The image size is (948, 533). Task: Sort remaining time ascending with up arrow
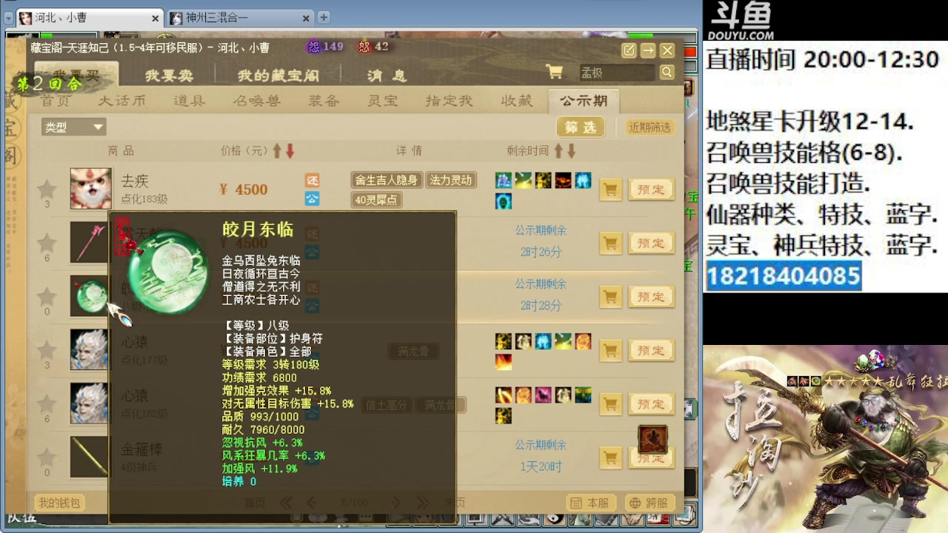click(558, 151)
